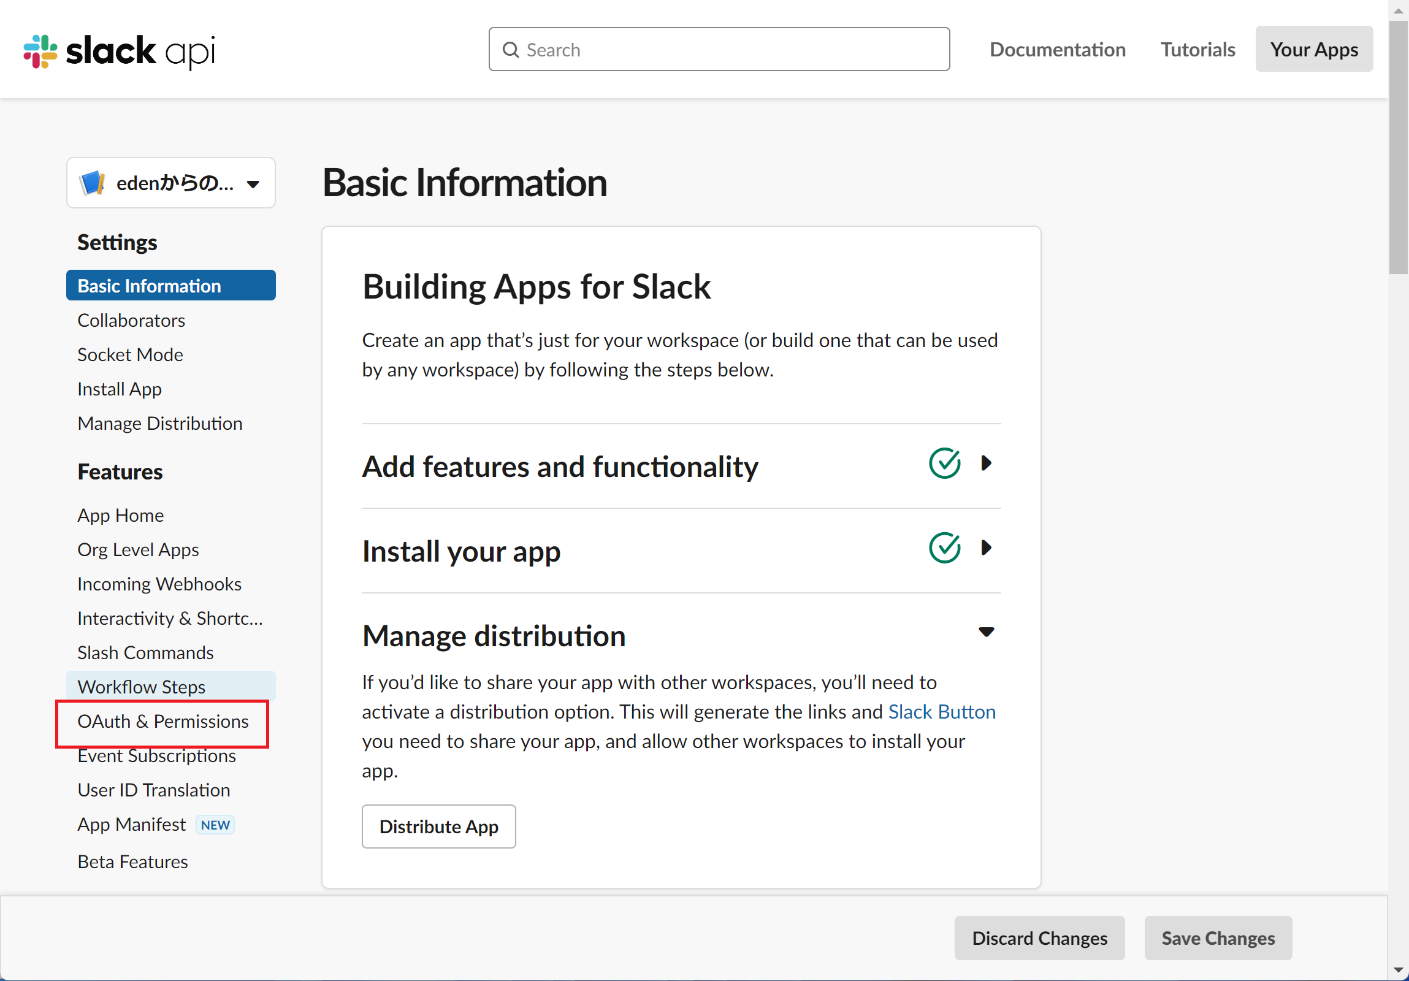
Task: Open the app selector dropdown
Action: click(x=170, y=183)
